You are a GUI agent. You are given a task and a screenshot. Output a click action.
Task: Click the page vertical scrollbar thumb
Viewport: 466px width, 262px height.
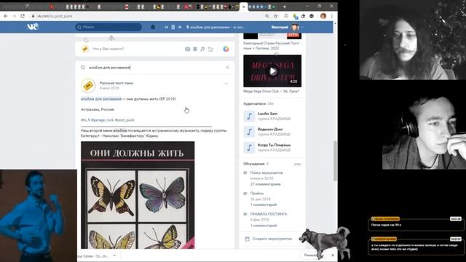[335, 161]
